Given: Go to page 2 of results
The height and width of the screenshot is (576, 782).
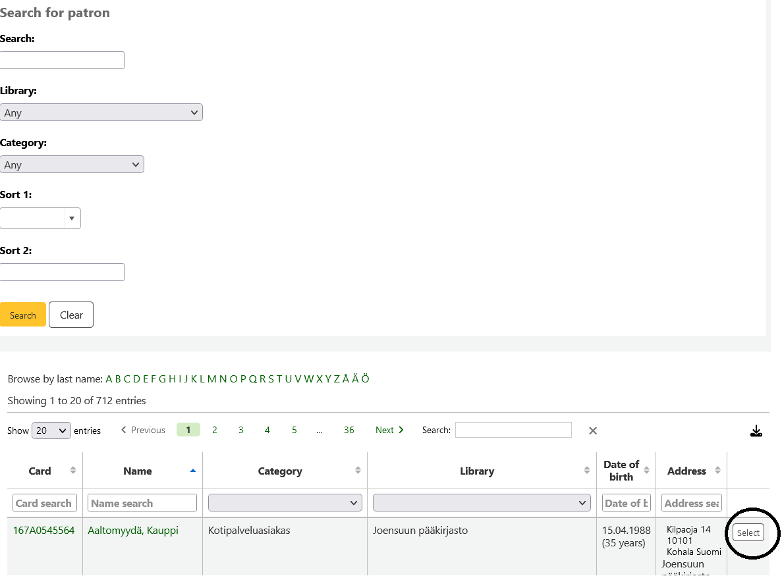Looking at the screenshot, I should 214,430.
